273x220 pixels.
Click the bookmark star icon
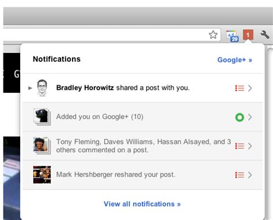click(213, 35)
